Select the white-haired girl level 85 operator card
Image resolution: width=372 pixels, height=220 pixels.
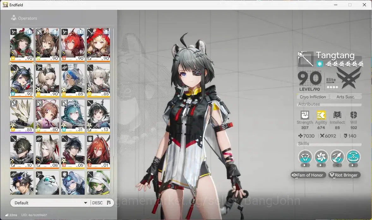(x=98, y=80)
